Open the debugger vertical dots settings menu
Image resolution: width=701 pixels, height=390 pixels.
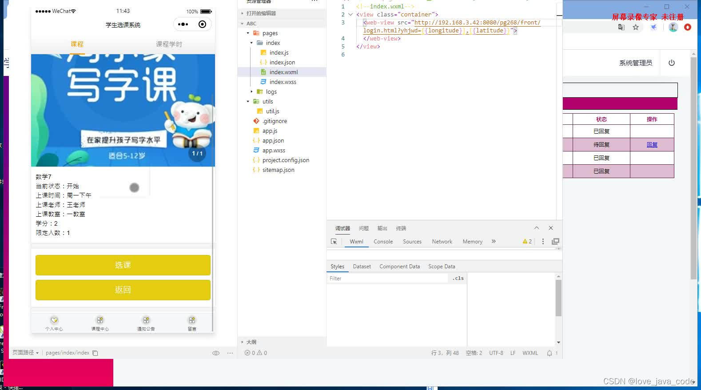coord(543,242)
